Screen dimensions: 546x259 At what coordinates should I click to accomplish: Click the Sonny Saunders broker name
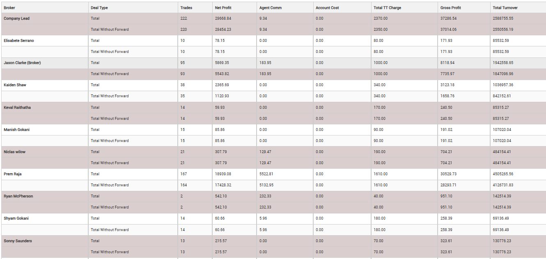coord(18,241)
